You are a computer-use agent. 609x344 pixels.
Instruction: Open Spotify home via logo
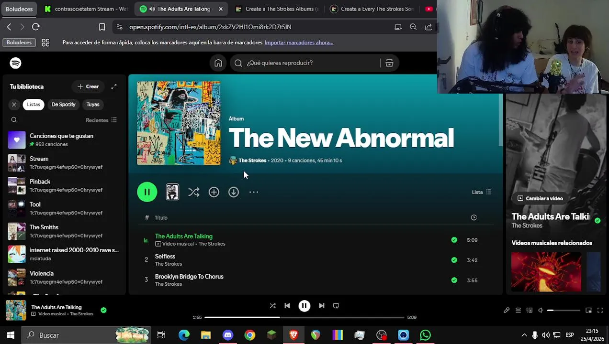(15, 63)
